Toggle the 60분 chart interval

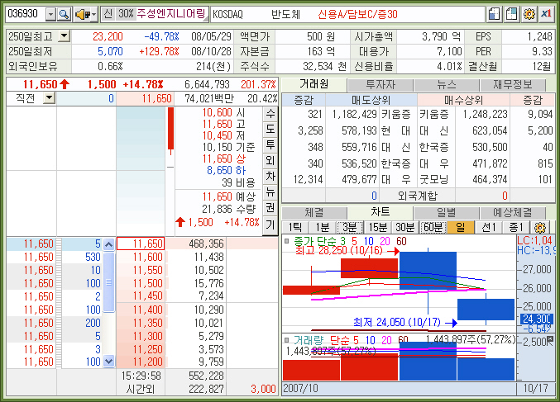pos(432,227)
